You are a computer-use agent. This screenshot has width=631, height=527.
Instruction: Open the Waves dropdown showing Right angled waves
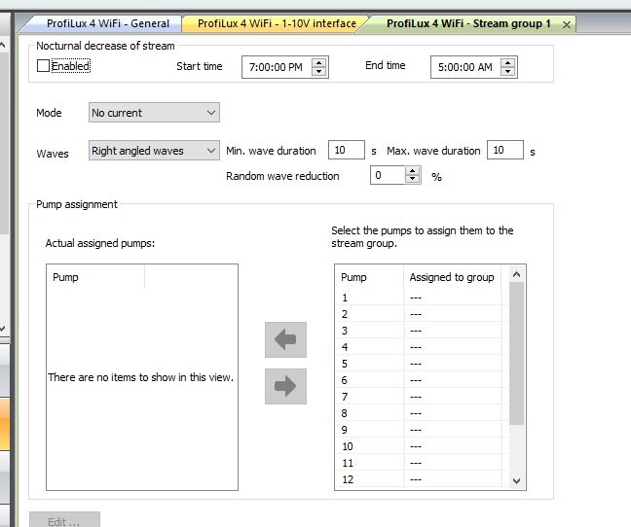(154, 151)
